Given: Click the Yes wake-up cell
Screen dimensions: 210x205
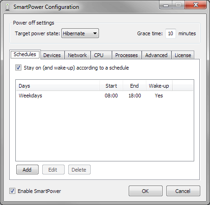Looking at the screenshot, I should pyautogui.click(x=159, y=96).
